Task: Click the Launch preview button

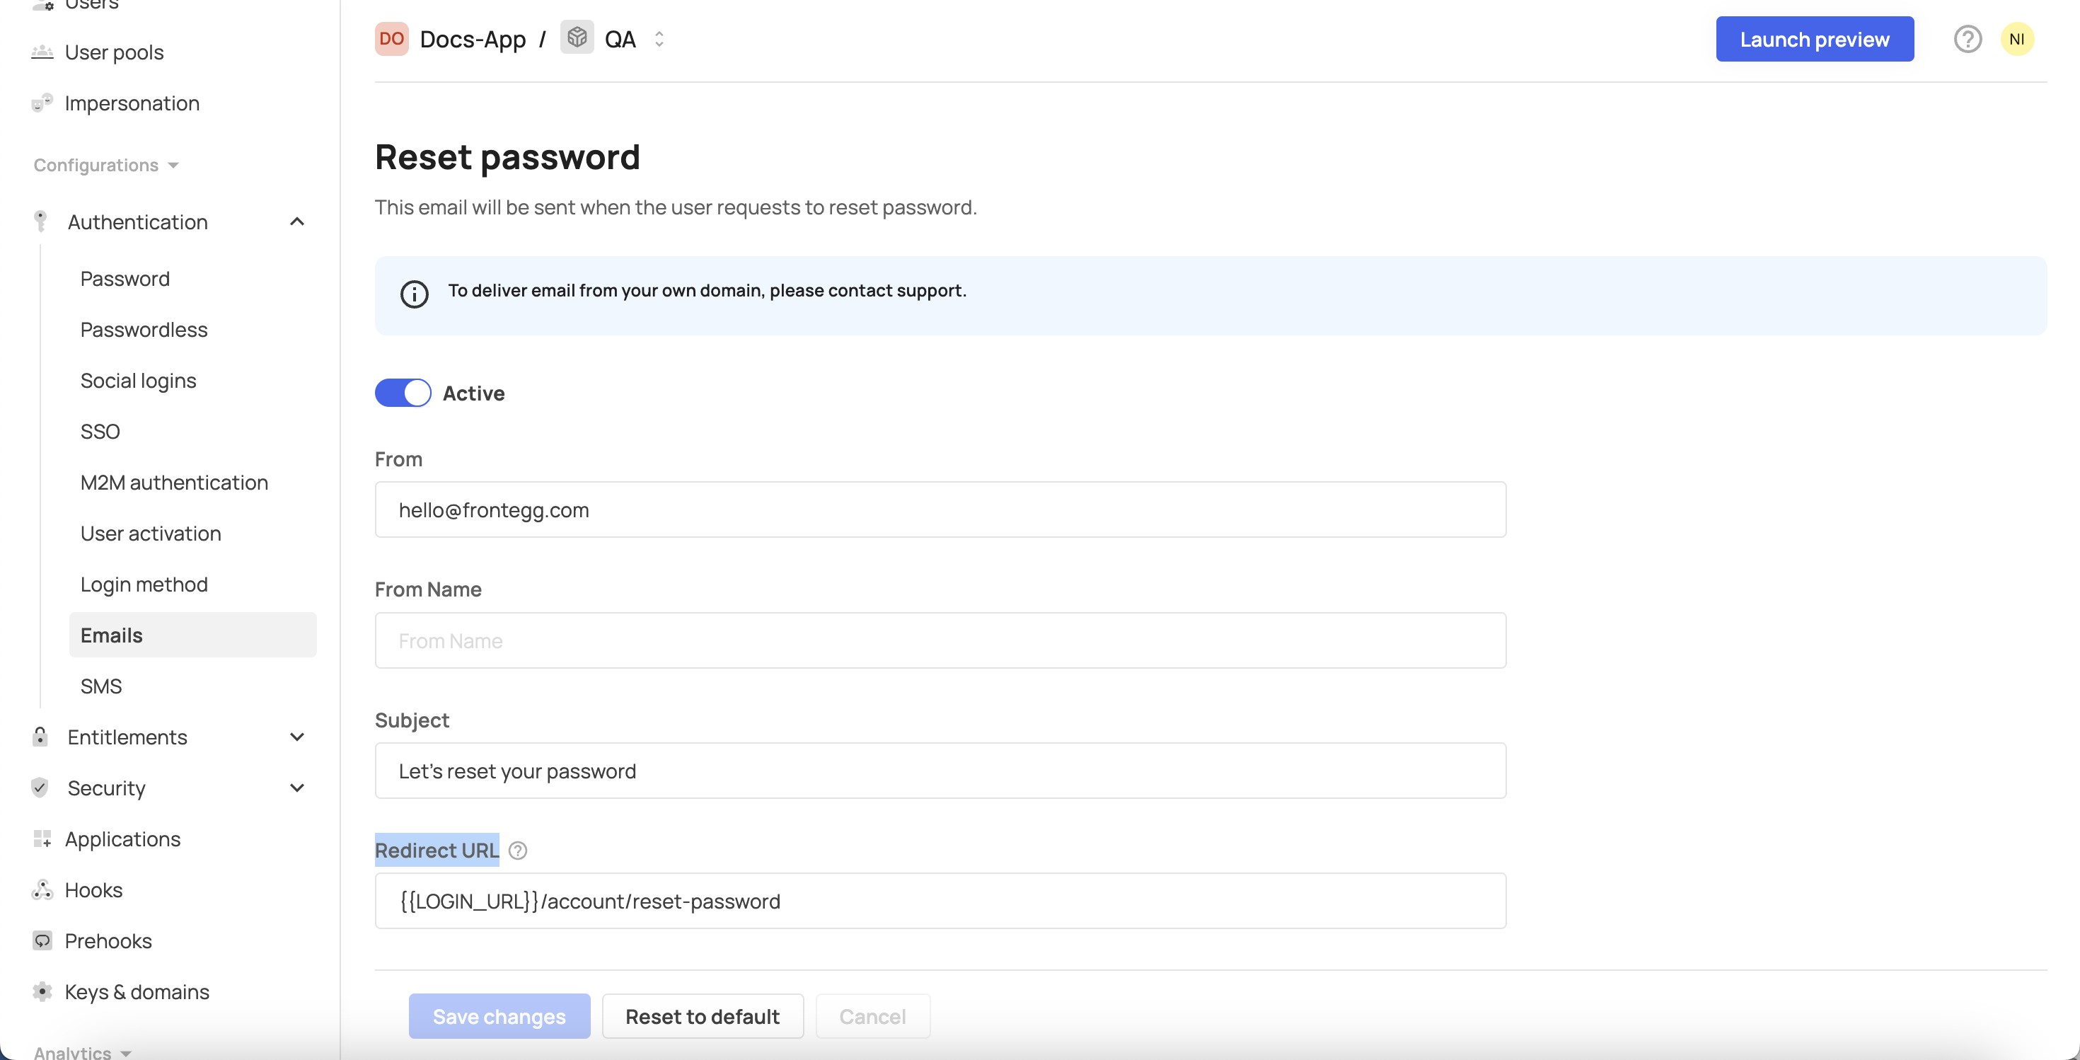Action: click(1815, 38)
